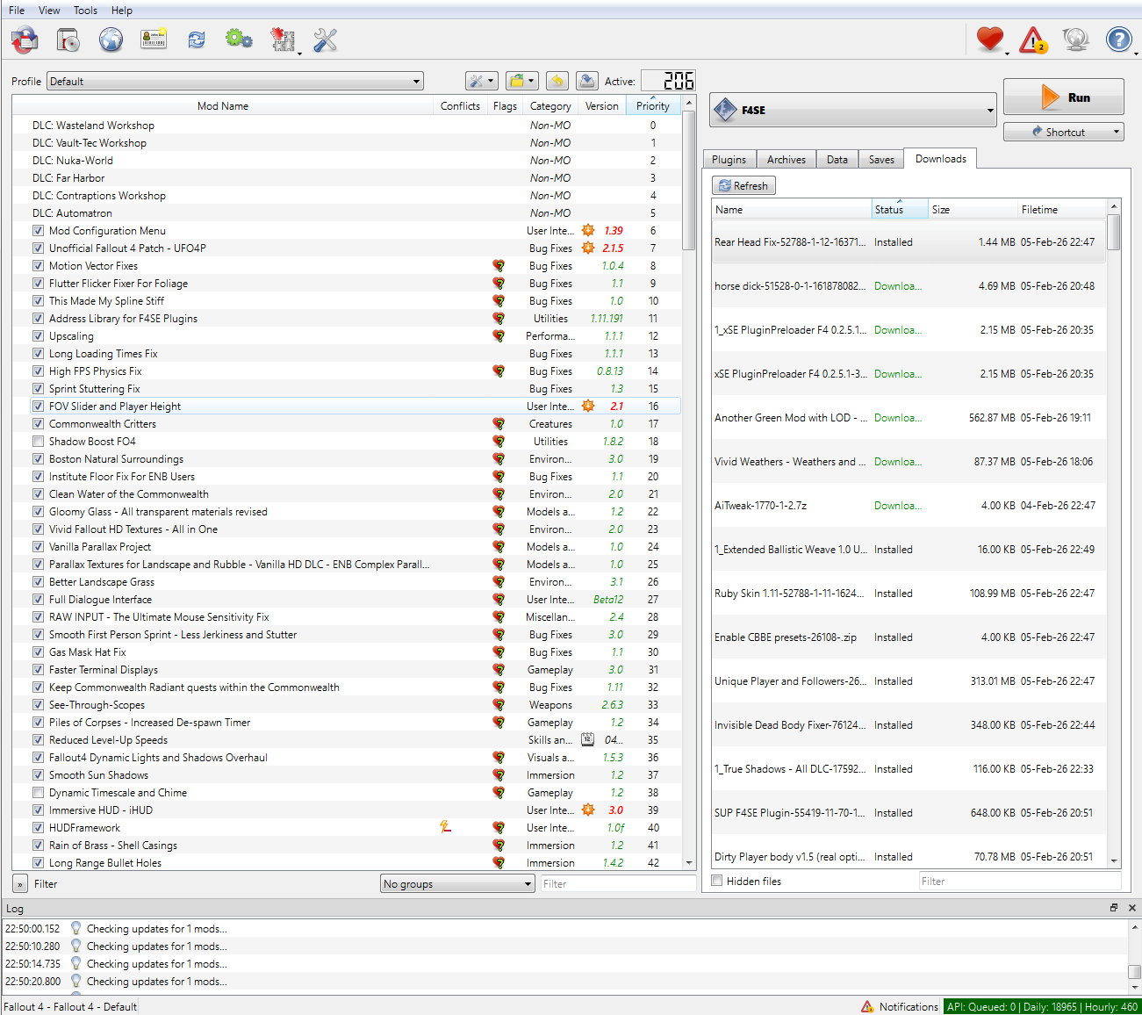Open settings via wrench and screwdriver icon
This screenshot has height=1015, width=1142.
(x=325, y=40)
